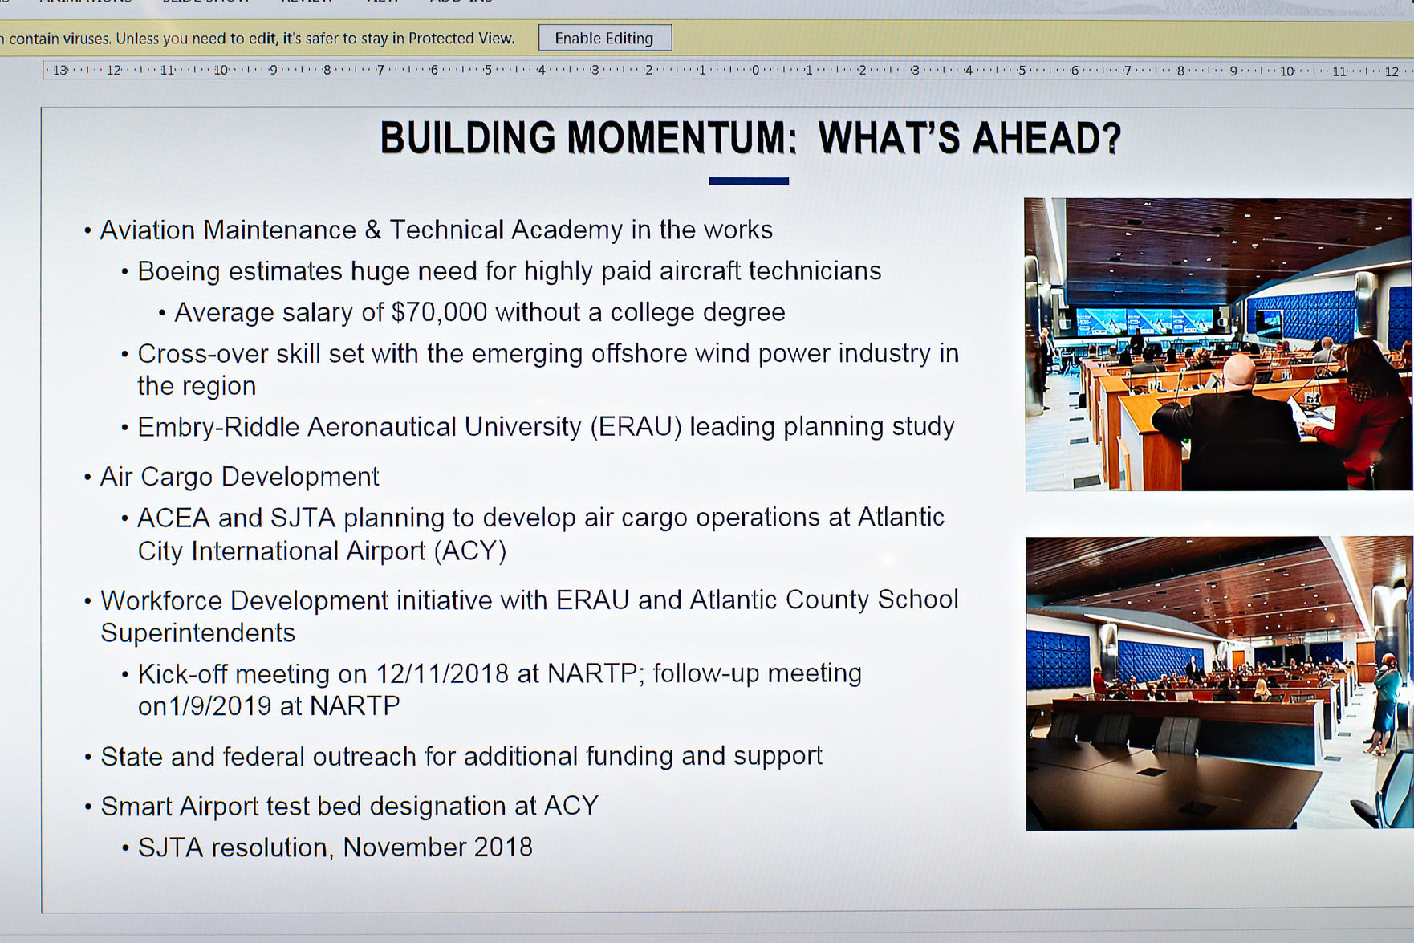Click the Protected View warning message text
The width and height of the screenshot is (1414, 943).
258,38
